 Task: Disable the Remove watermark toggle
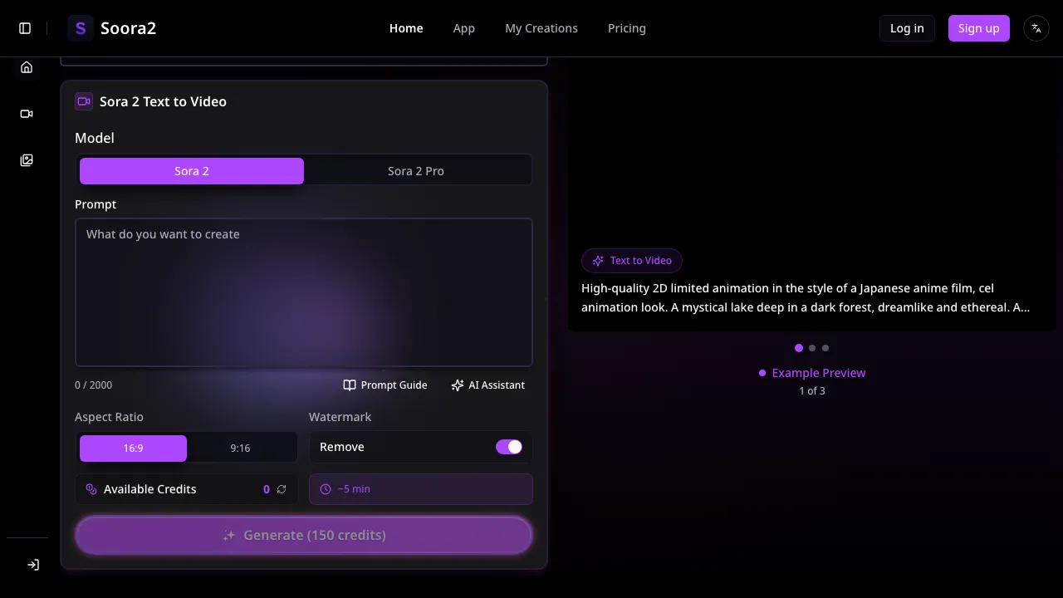click(x=509, y=447)
